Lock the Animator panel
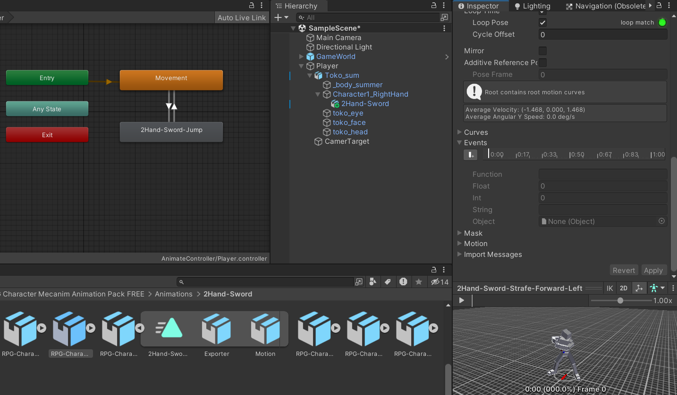 tap(252, 6)
